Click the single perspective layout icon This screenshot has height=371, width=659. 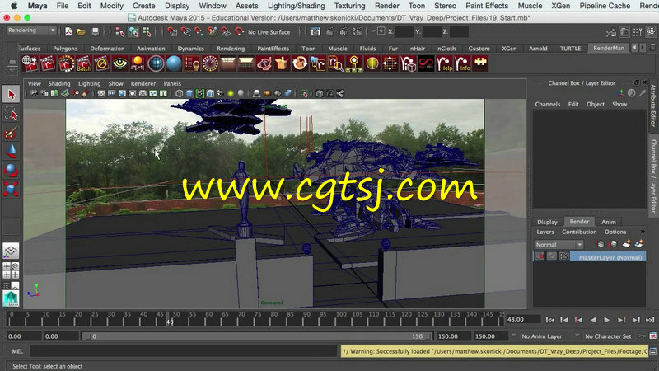(11, 251)
